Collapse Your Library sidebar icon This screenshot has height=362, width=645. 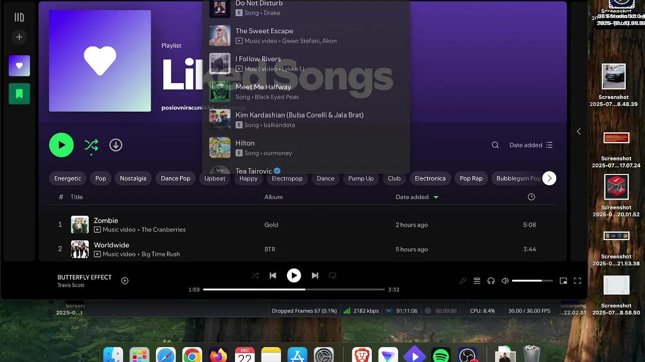pos(19,18)
